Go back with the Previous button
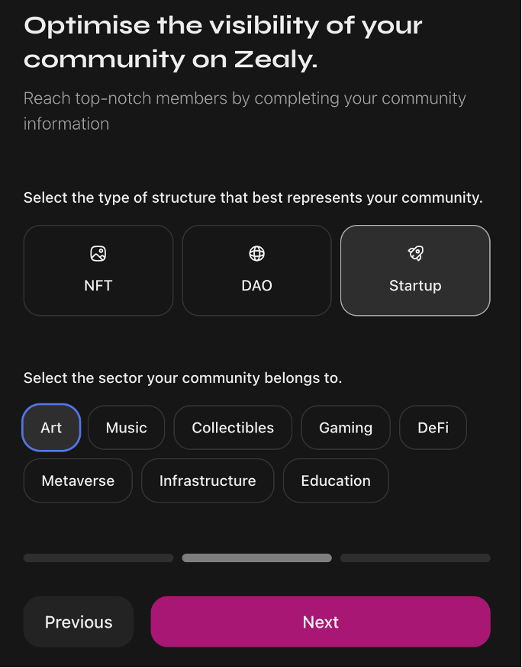The image size is (522, 668). (x=79, y=622)
